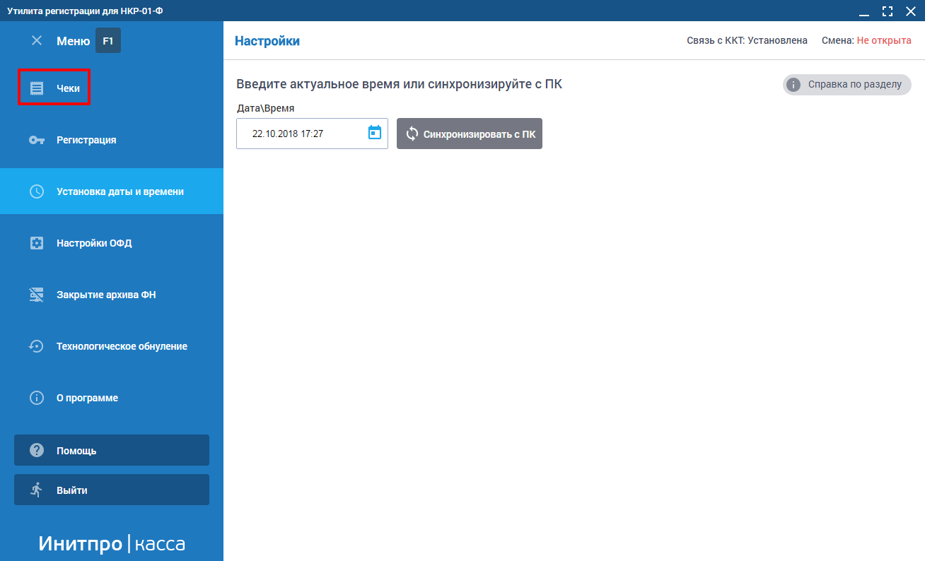925x561 pixels.
Task: Close the application window
Action: [910, 11]
